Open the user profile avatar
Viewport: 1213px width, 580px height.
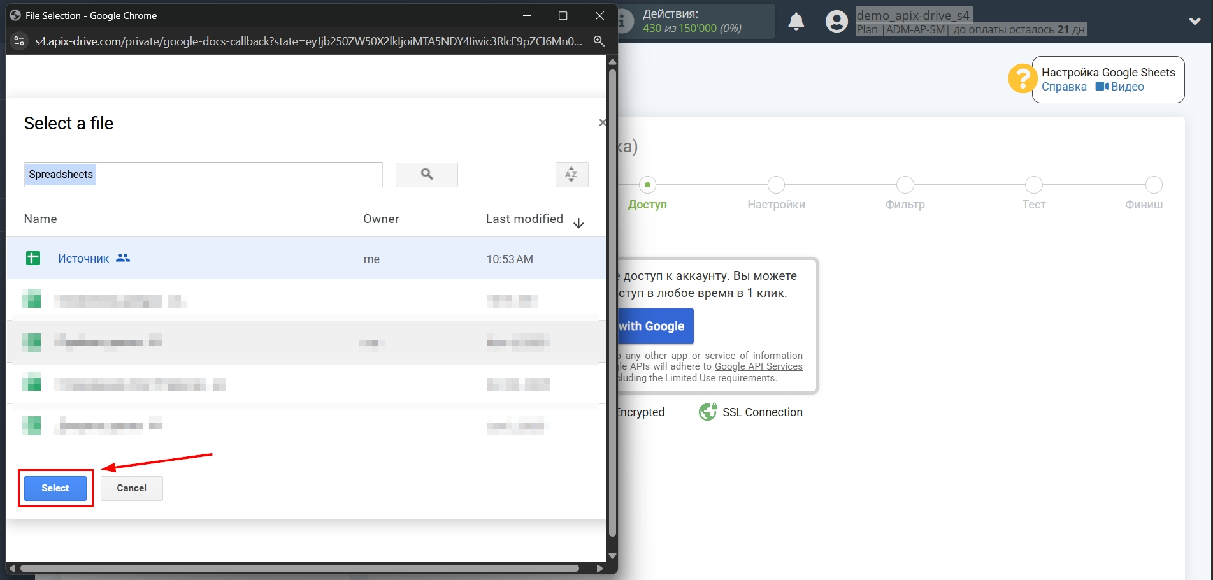click(836, 21)
